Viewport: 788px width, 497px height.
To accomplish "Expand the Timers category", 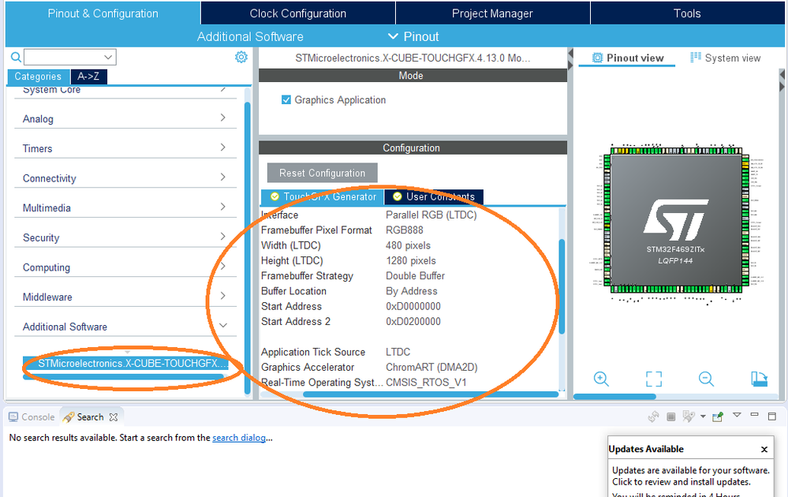I will tap(125, 148).
